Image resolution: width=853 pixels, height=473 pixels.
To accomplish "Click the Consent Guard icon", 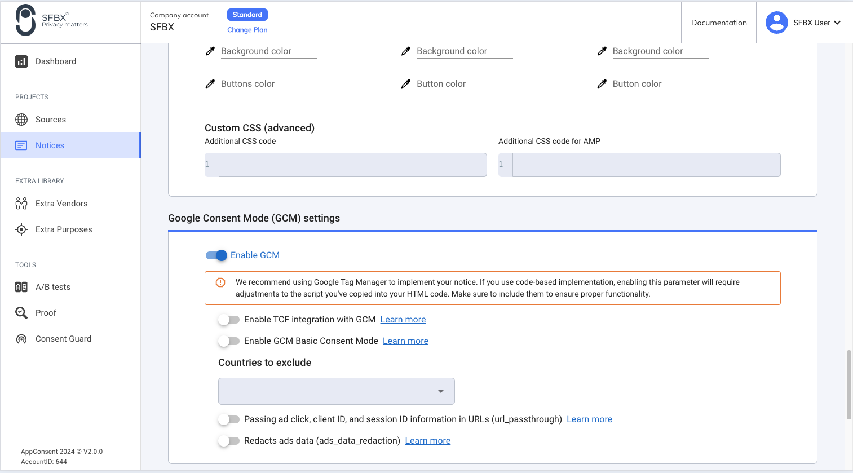I will pos(21,339).
